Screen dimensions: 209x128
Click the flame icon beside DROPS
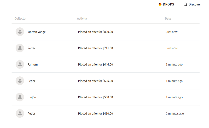tap(160, 4)
